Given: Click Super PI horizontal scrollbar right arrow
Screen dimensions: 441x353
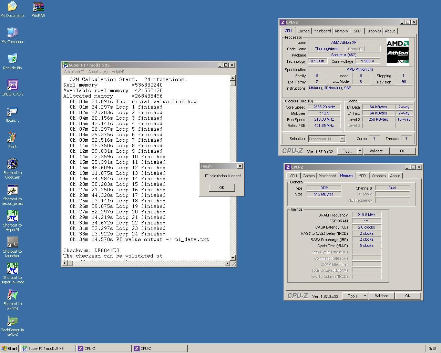Looking at the screenshot, I should 227,263.
